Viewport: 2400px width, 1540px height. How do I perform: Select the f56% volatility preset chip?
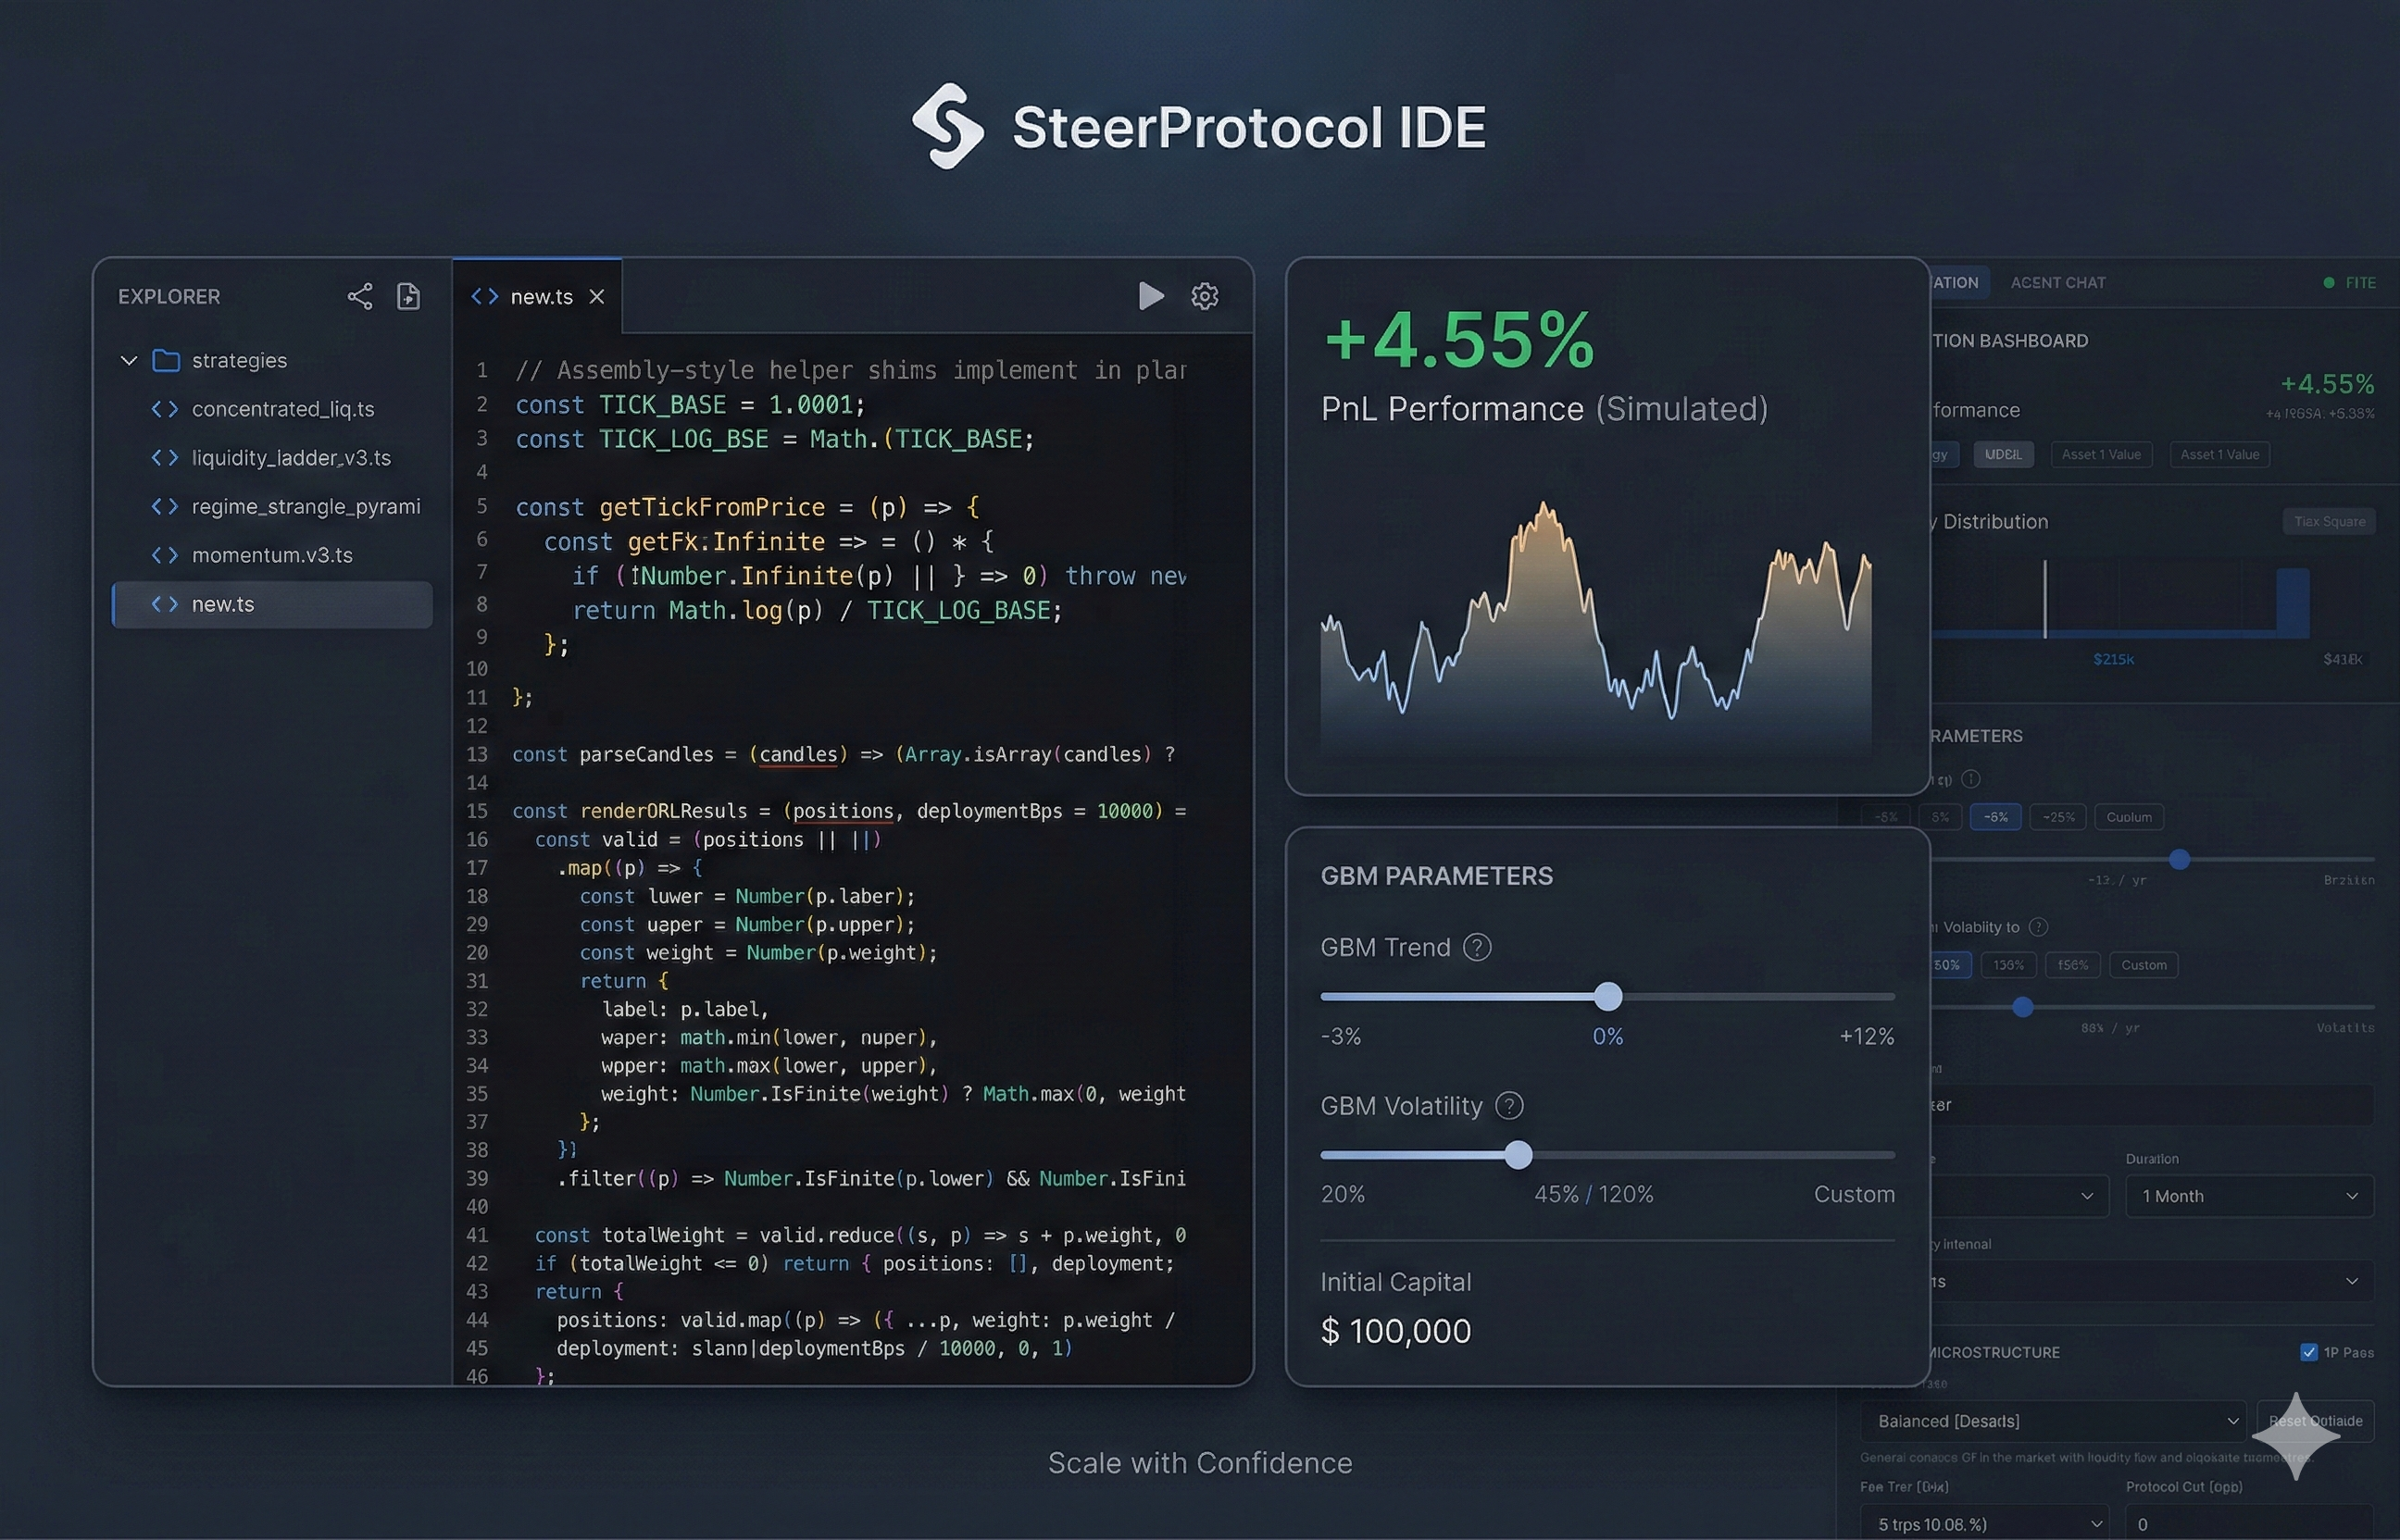click(2072, 965)
